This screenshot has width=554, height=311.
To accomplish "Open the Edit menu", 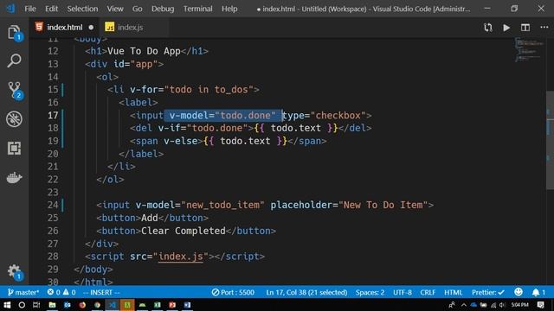I will [51, 9].
